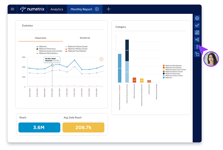Toggle Walmart series in Evolution legend

point(41,46)
